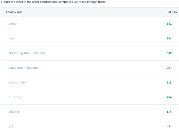Open the LTV stage name

pos(11,126)
